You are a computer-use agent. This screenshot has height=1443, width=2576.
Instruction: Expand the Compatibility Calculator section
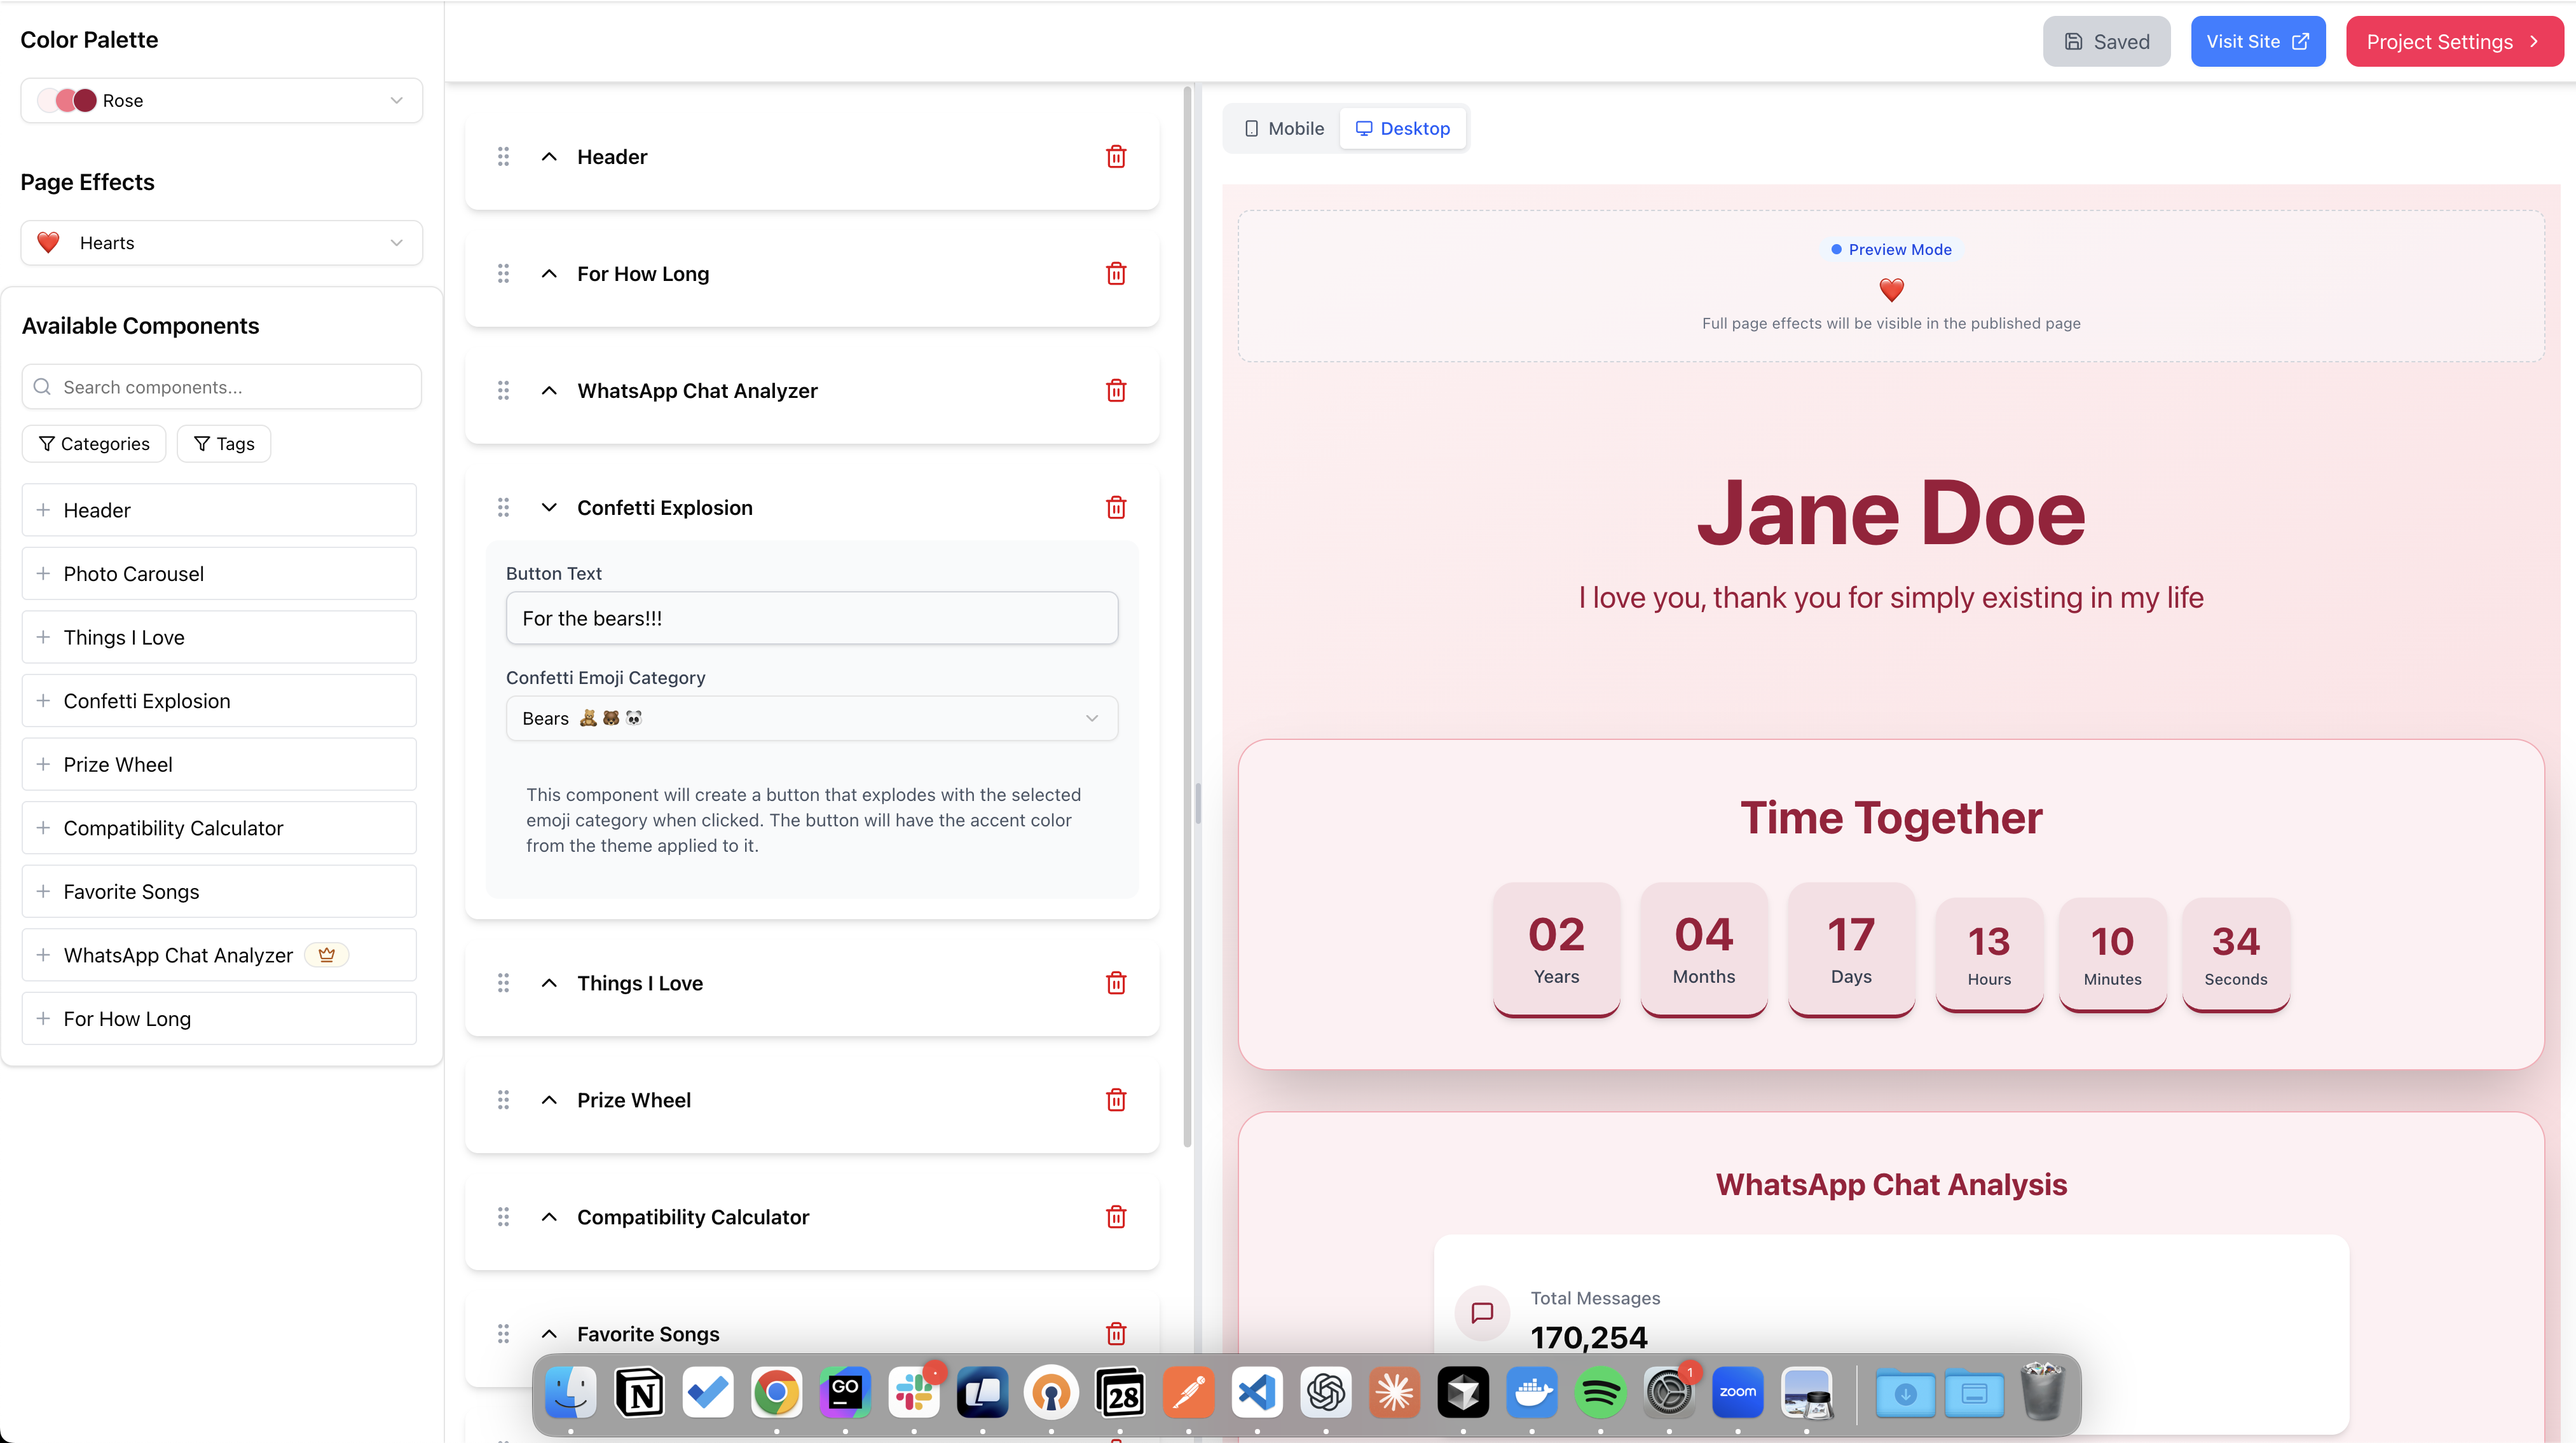(549, 1217)
